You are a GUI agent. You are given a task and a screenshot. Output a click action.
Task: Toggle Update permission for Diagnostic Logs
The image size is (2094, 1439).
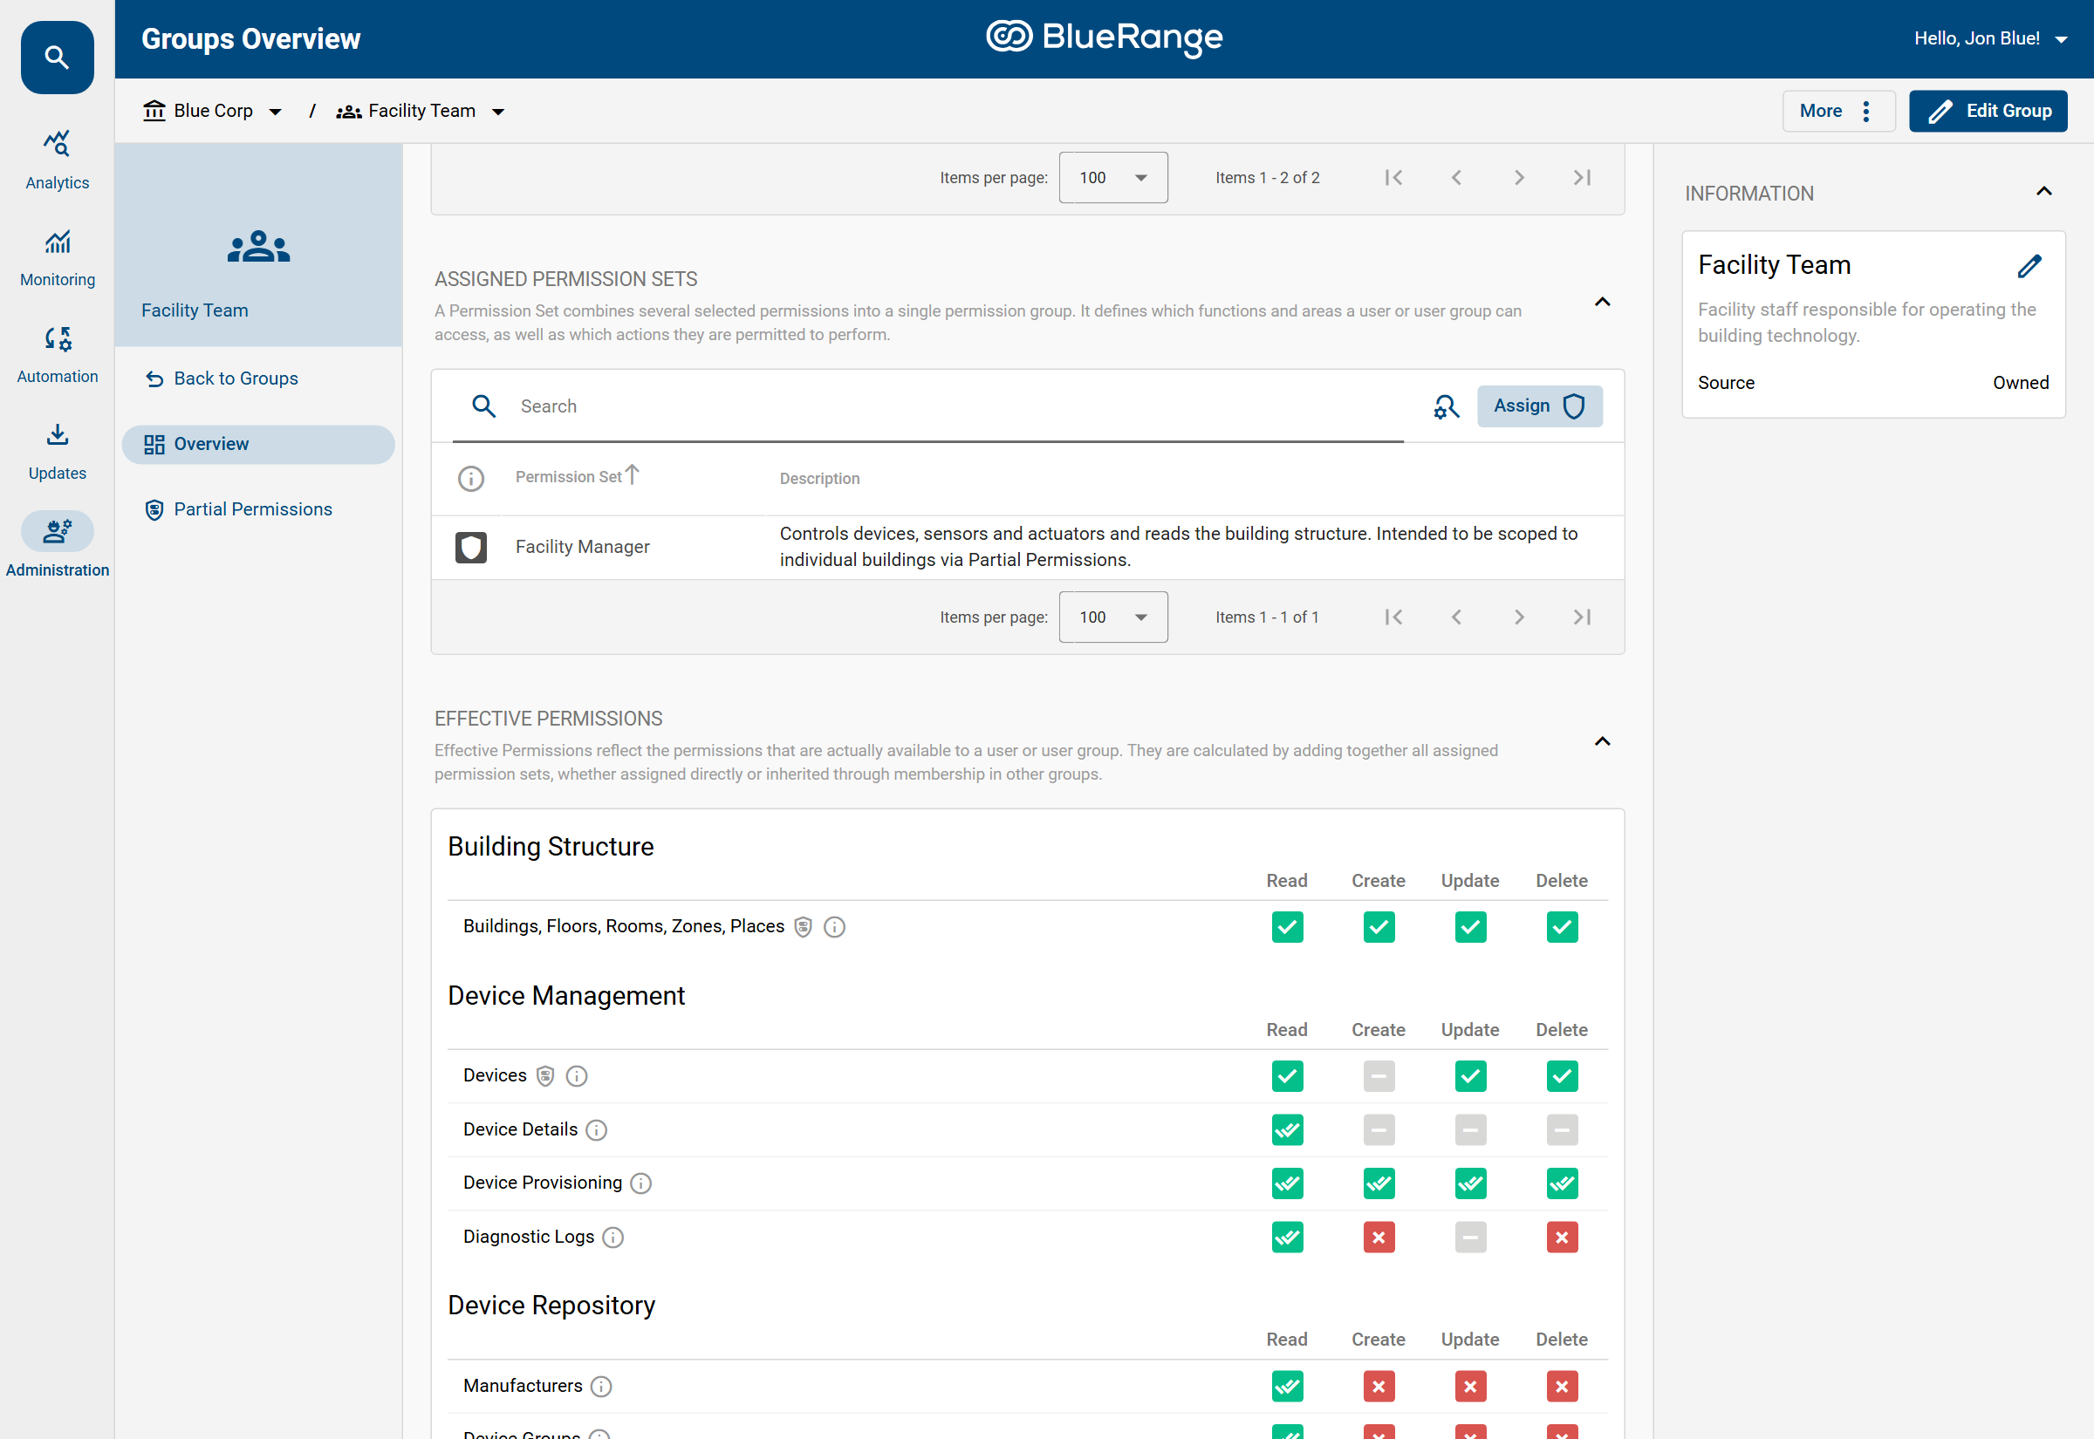(1471, 1238)
